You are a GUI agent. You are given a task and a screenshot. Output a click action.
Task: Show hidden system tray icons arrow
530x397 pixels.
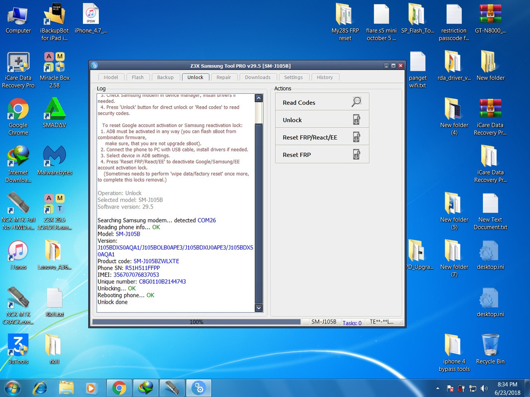[x=438, y=388]
